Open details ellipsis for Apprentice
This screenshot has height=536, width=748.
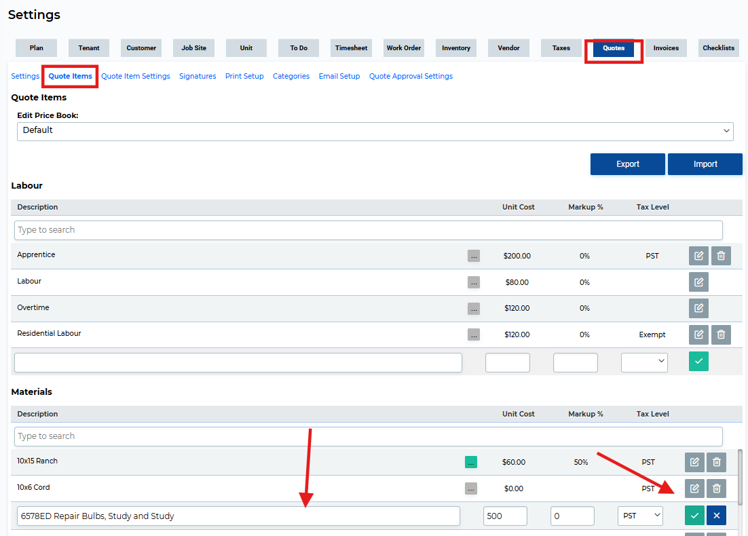[x=474, y=256]
